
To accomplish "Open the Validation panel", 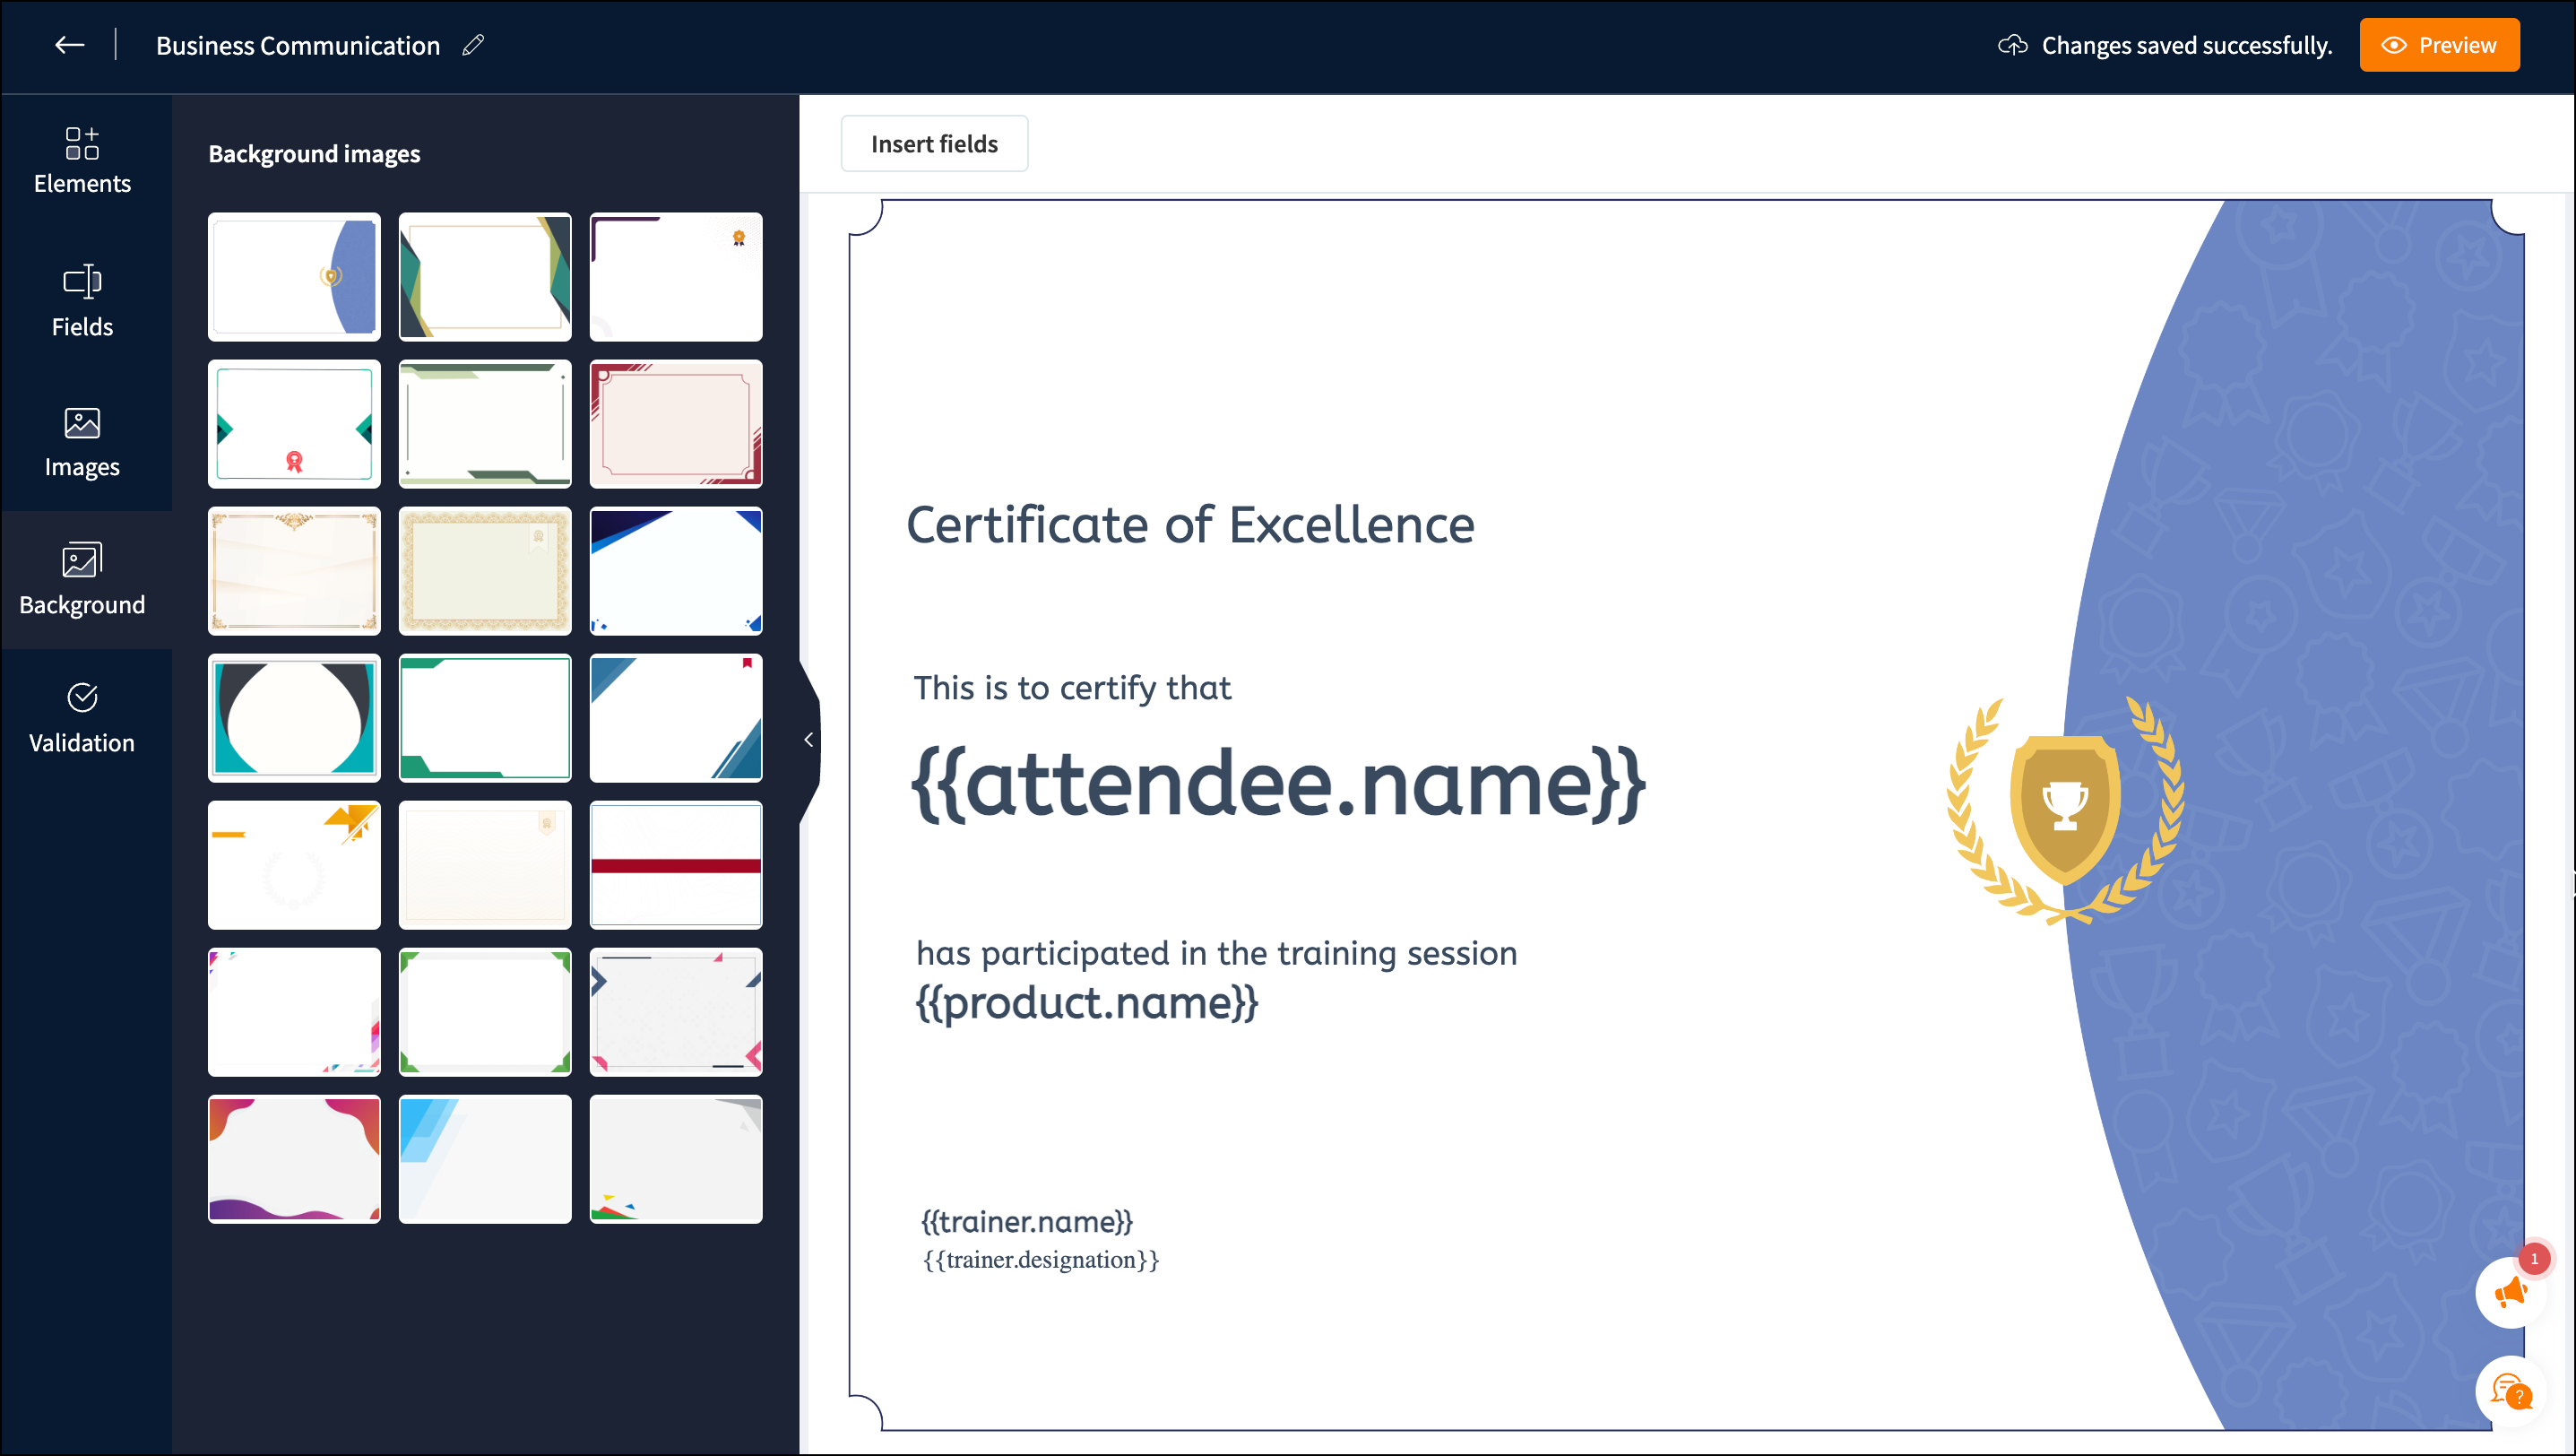I will point(82,718).
